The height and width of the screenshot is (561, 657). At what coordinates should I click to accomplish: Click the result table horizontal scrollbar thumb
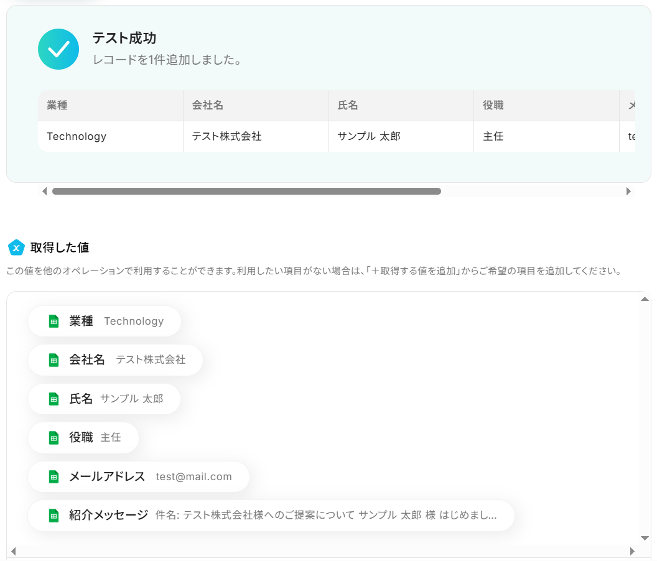click(x=246, y=192)
